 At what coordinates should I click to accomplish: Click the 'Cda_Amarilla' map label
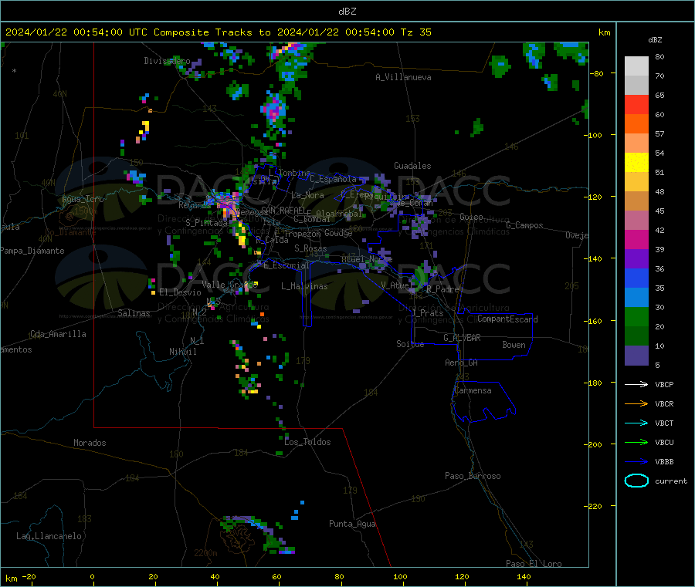click(58, 334)
